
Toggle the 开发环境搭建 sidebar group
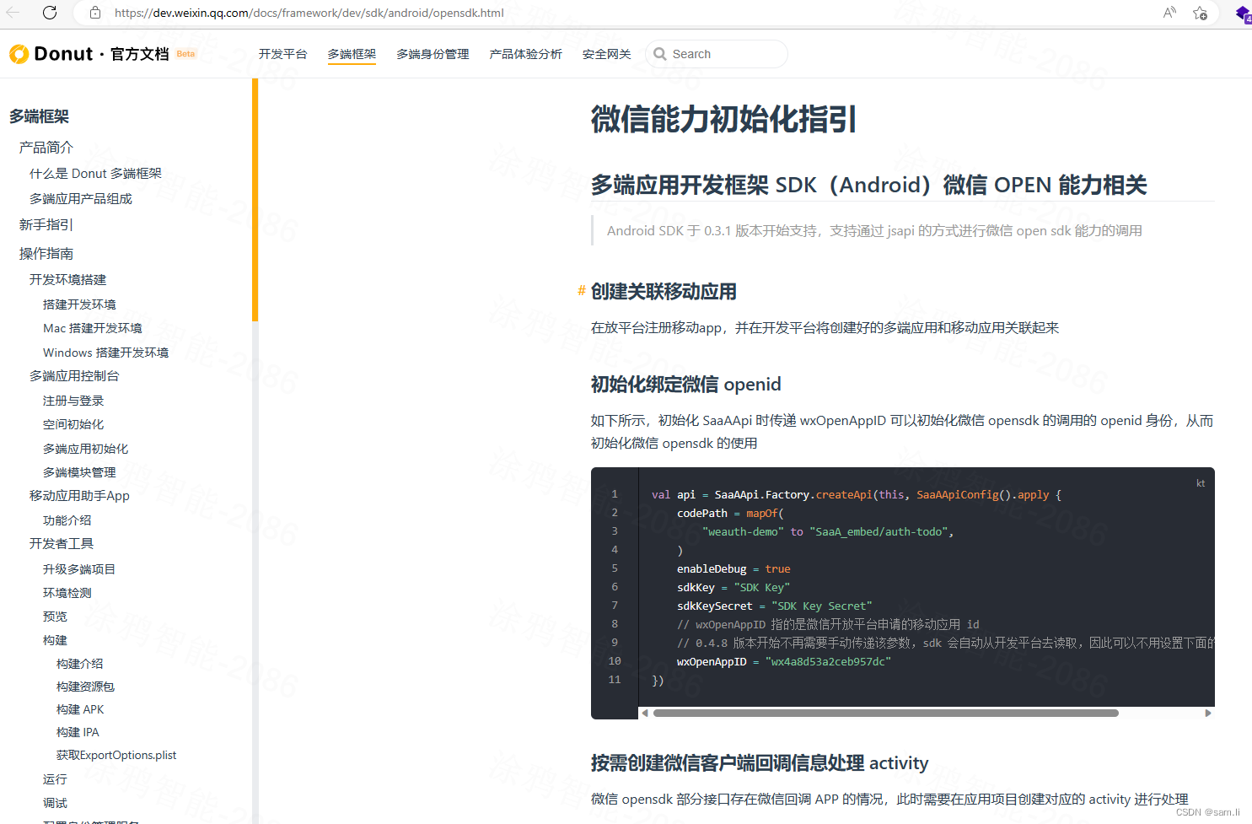pyautogui.click(x=67, y=280)
